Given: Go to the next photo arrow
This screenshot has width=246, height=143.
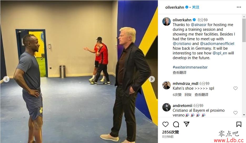Looking at the screenshot, I should [152, 79].
